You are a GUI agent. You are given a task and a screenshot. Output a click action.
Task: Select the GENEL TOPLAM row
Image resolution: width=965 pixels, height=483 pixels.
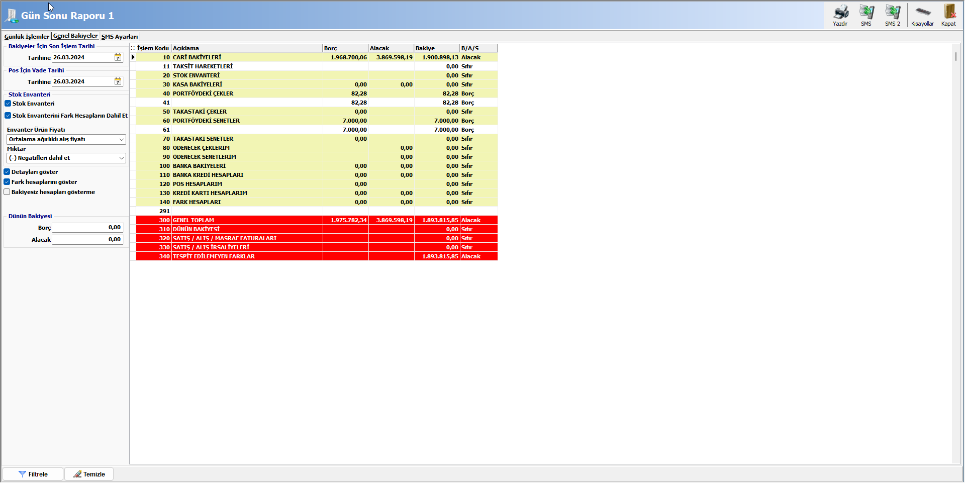317,220
